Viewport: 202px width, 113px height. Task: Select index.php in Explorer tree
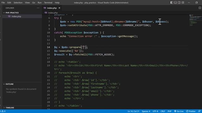click(16, 16)
